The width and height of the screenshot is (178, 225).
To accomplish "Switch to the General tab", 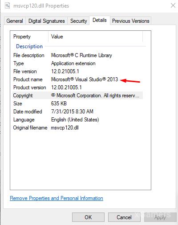I will 15,21.
